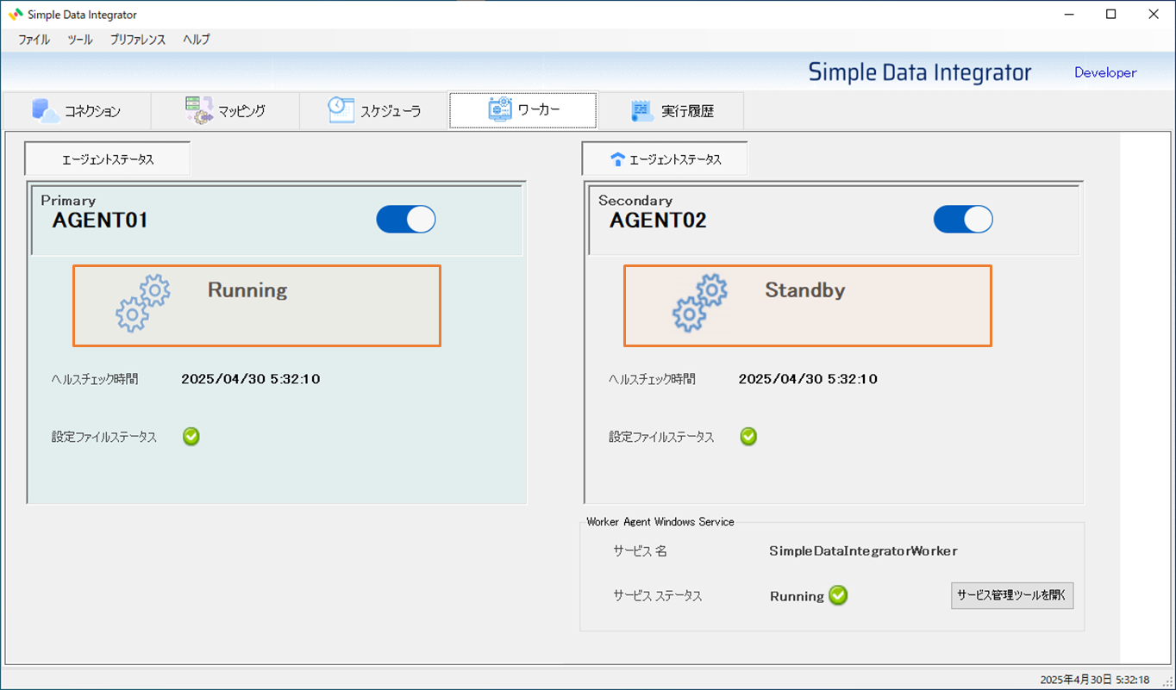1176x690 pixels.
Task: Toggle the AGENT01 enable switch
Action: (406, 219)
